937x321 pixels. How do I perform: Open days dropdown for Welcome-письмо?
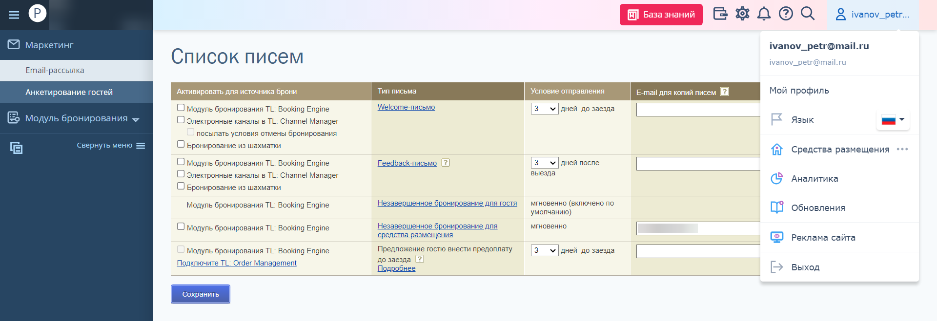544,109
